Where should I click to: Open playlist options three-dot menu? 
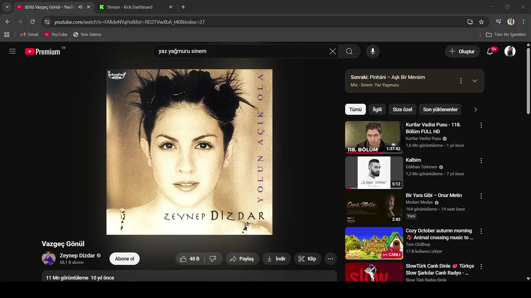(460, 81)
